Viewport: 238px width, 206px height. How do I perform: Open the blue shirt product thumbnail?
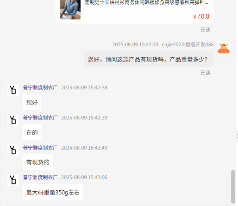click(70, 9)
